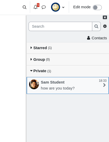Click the search submit magnifier button
Screen dimensions: 109x142
pos(96,26)
